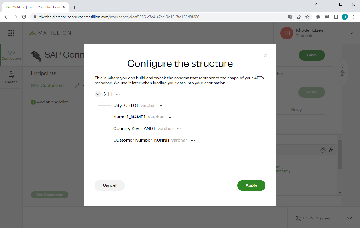
Task: Select the Matillion browser tab
Action: (x=36, y=7)
